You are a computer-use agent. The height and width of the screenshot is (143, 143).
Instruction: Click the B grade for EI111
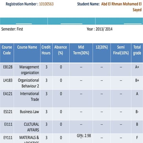point(137,124)
